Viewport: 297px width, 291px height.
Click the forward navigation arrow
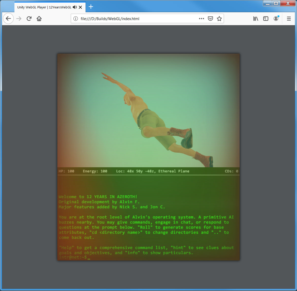point(19,19)
